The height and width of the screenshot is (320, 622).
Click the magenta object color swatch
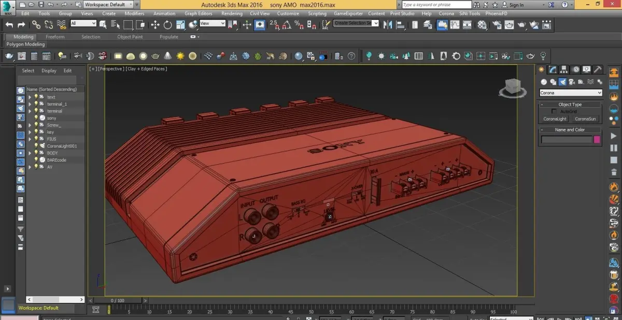pyautogui.click(x=597, y=139)
